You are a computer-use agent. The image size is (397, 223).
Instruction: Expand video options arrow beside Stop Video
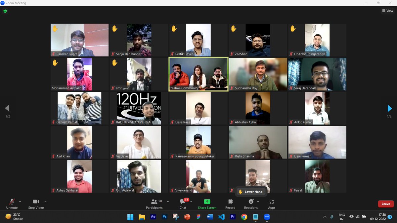pyautogui.click(x=45, y=202)
